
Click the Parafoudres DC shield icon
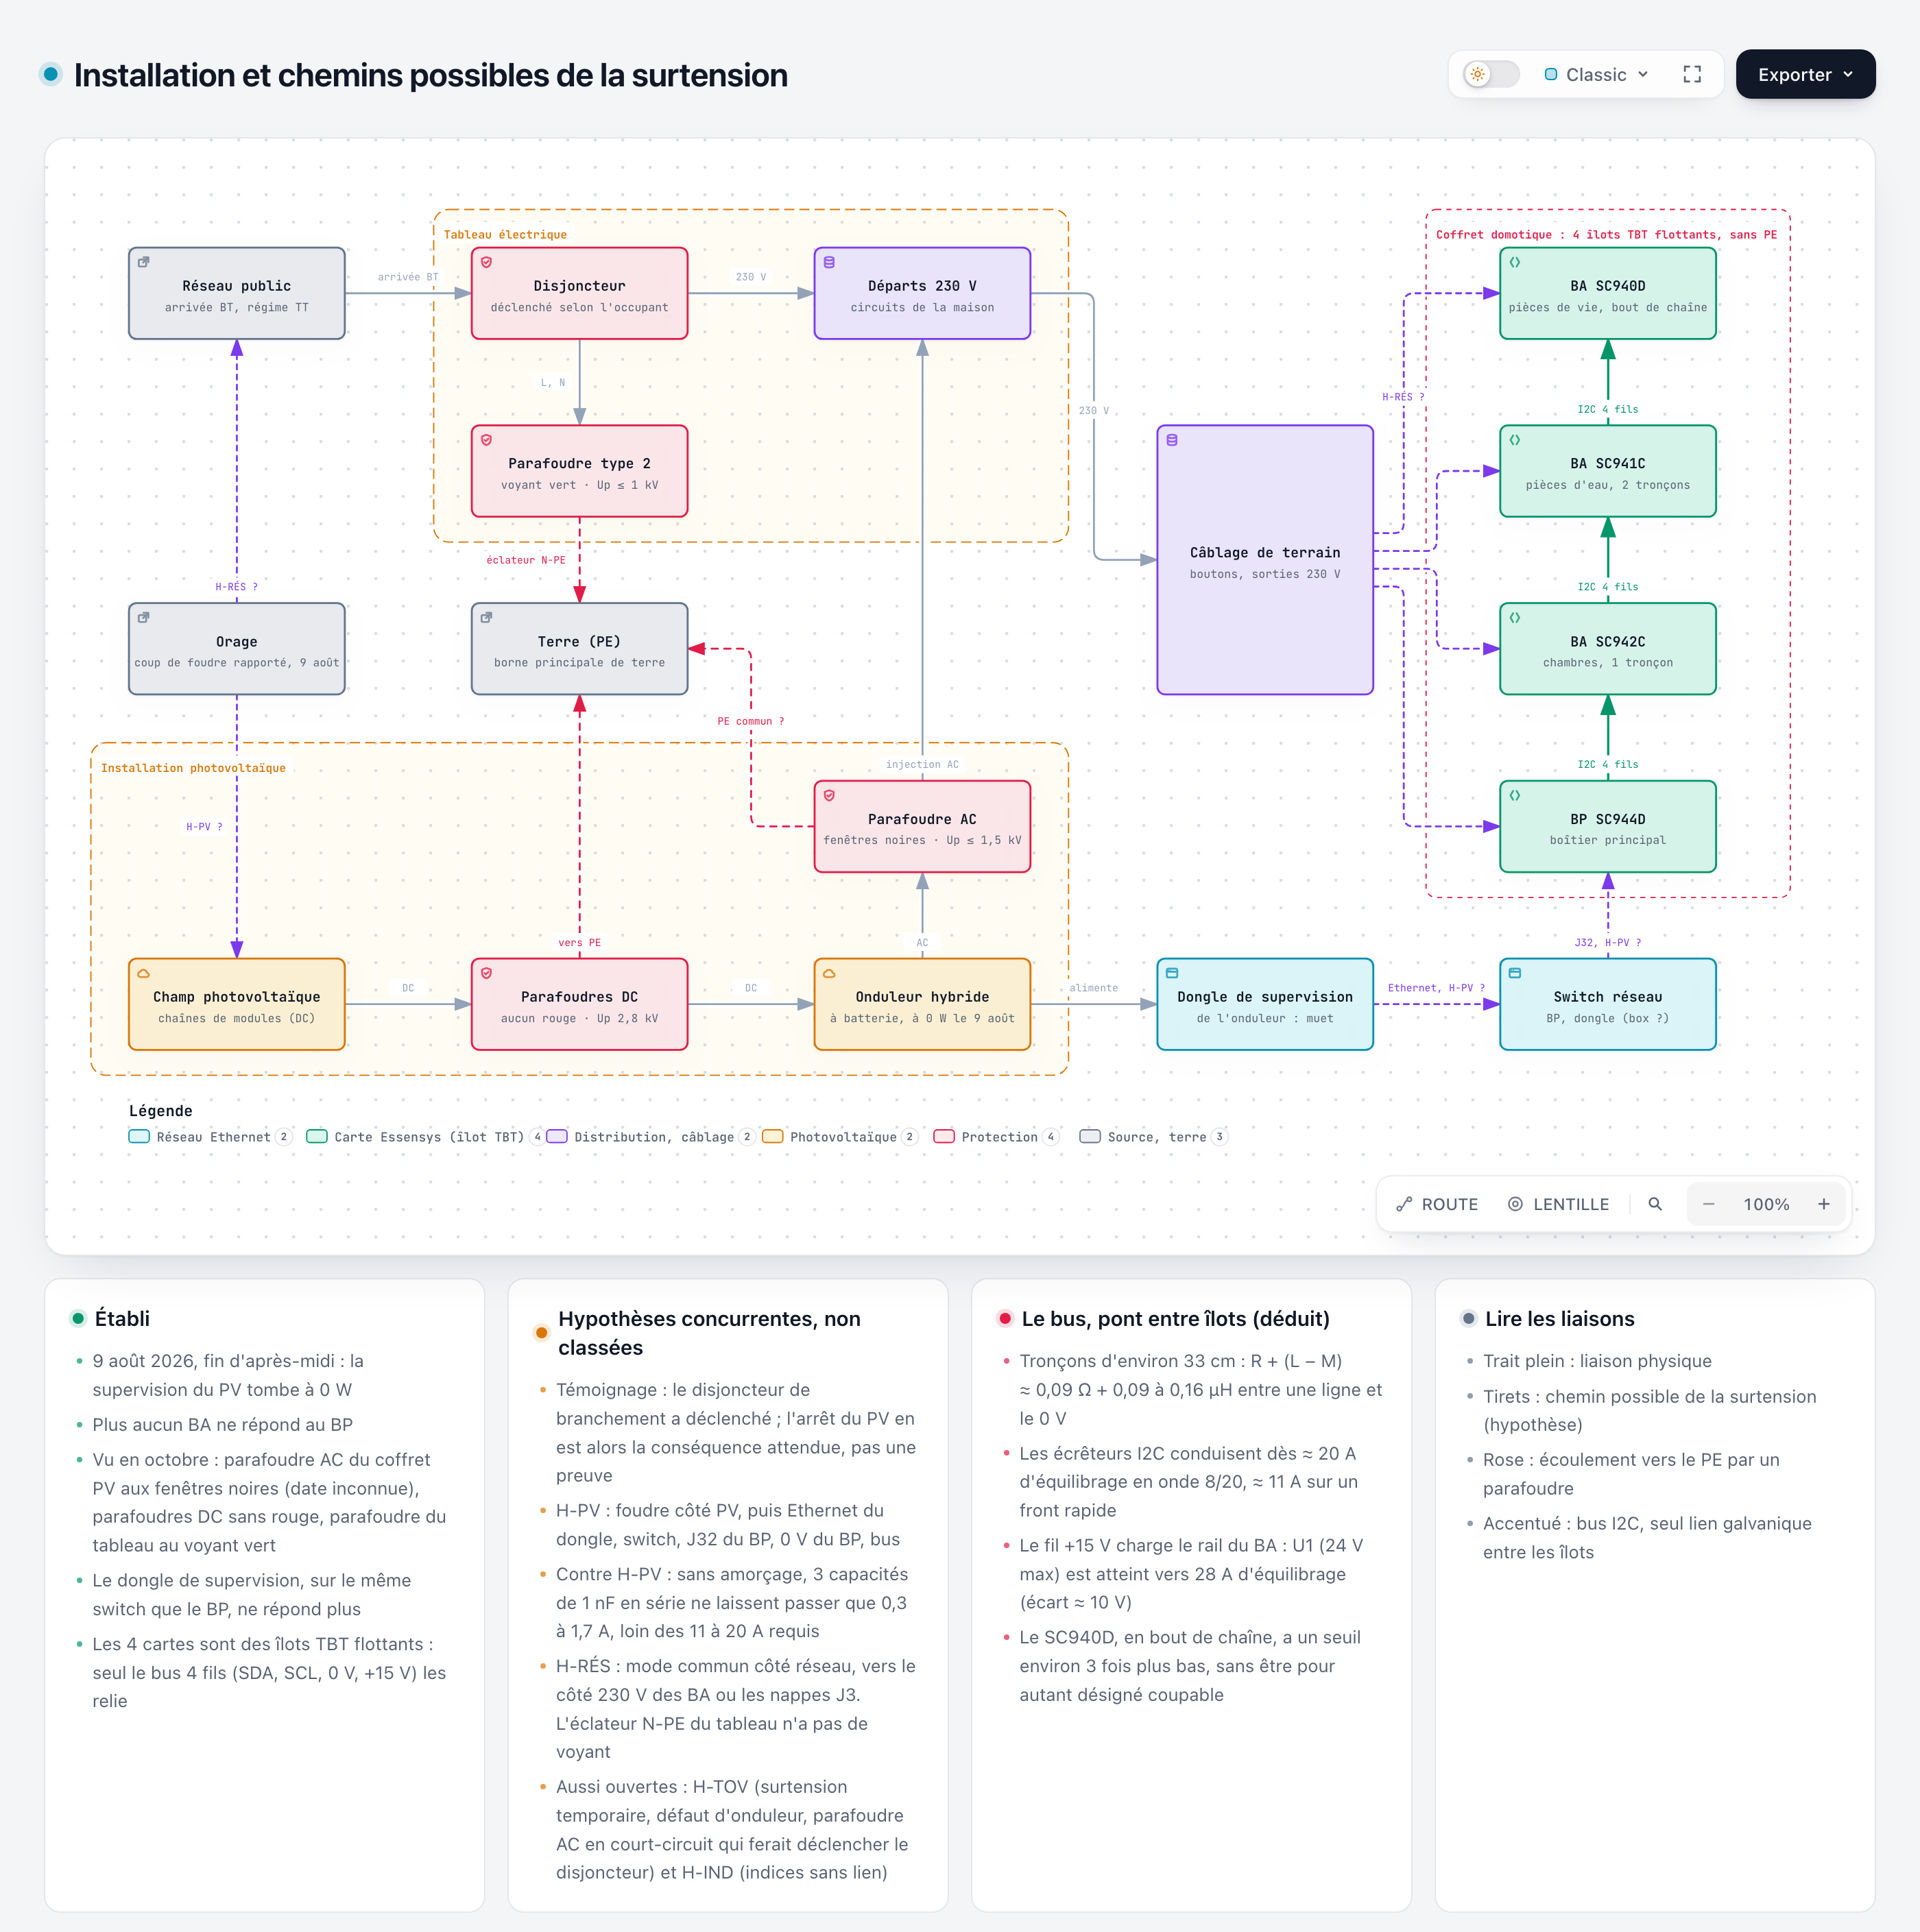click(487, 973)
